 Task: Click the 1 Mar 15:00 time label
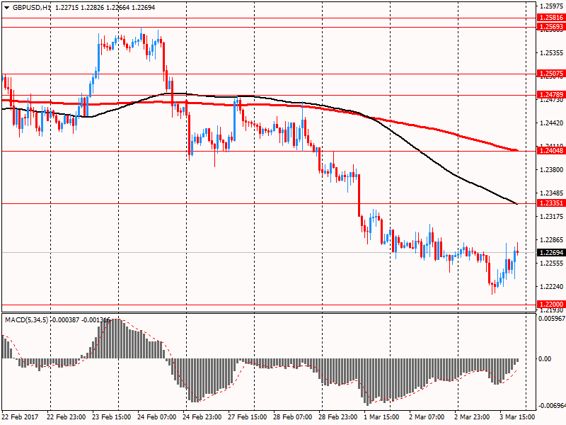point(381,417)
